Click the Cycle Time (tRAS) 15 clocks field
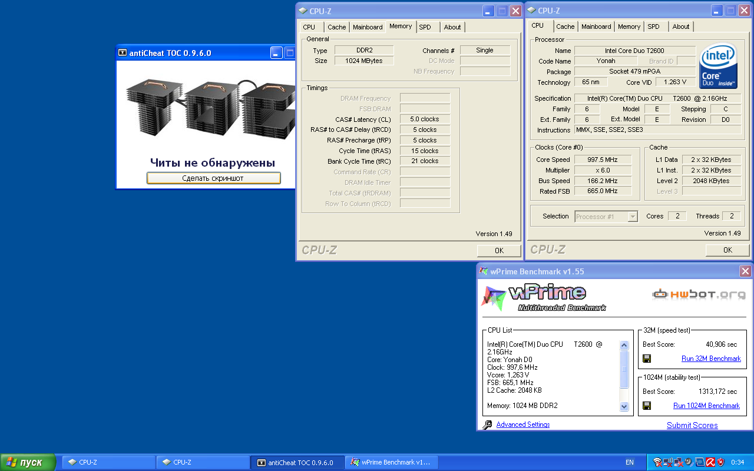 425,151
